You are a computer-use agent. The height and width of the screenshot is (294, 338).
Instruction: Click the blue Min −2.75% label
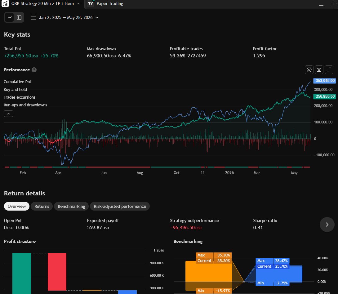273,283
